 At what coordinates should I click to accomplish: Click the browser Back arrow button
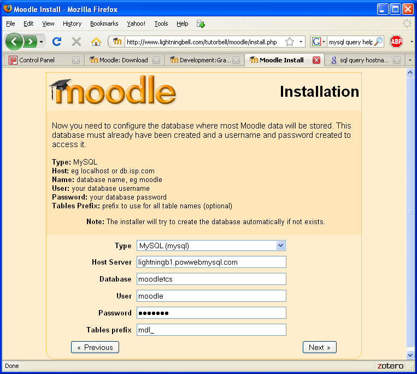coord(14,42)
